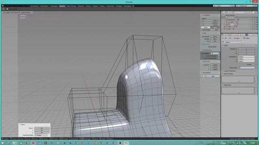
Task: Click the outliner editor type icon
Action: tap(224, 12)
